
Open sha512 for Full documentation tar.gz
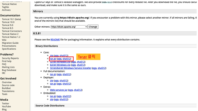pyautogui.click(x=67, y=74)
